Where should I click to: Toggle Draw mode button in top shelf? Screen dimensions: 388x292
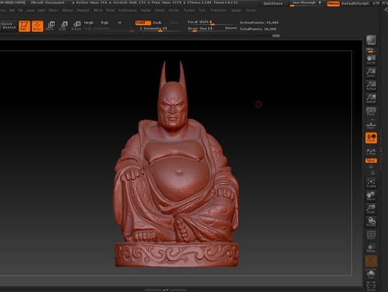pyautogui.click(x=37, y=26)
